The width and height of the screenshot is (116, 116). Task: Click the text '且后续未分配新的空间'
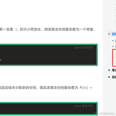click(19, 88)
